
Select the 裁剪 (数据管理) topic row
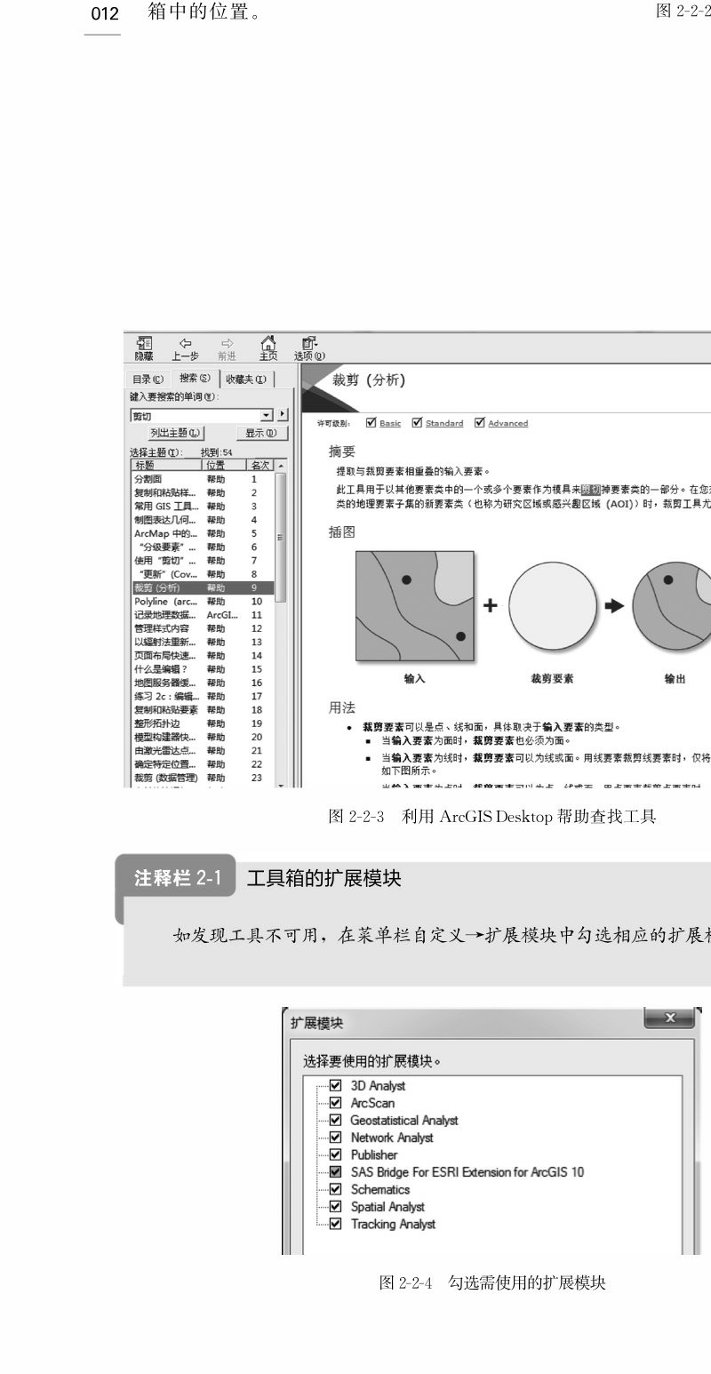[203, 778]
